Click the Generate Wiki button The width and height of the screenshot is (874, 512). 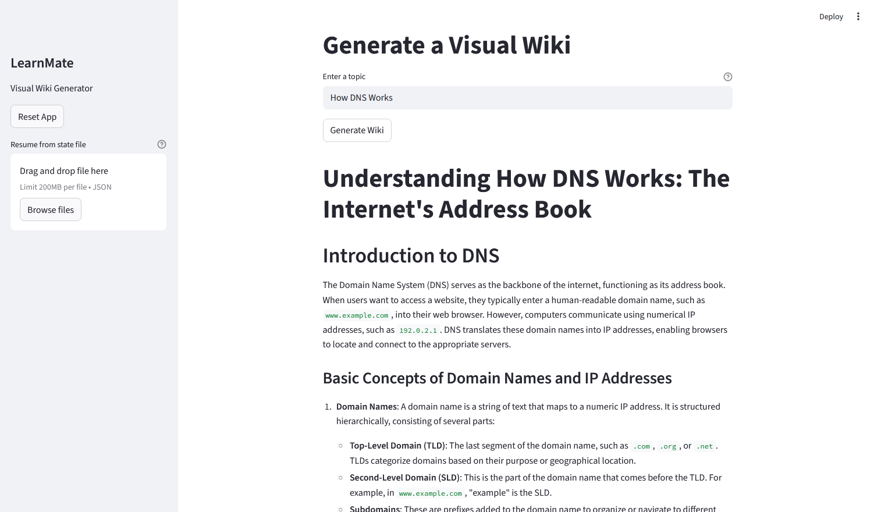357,130
